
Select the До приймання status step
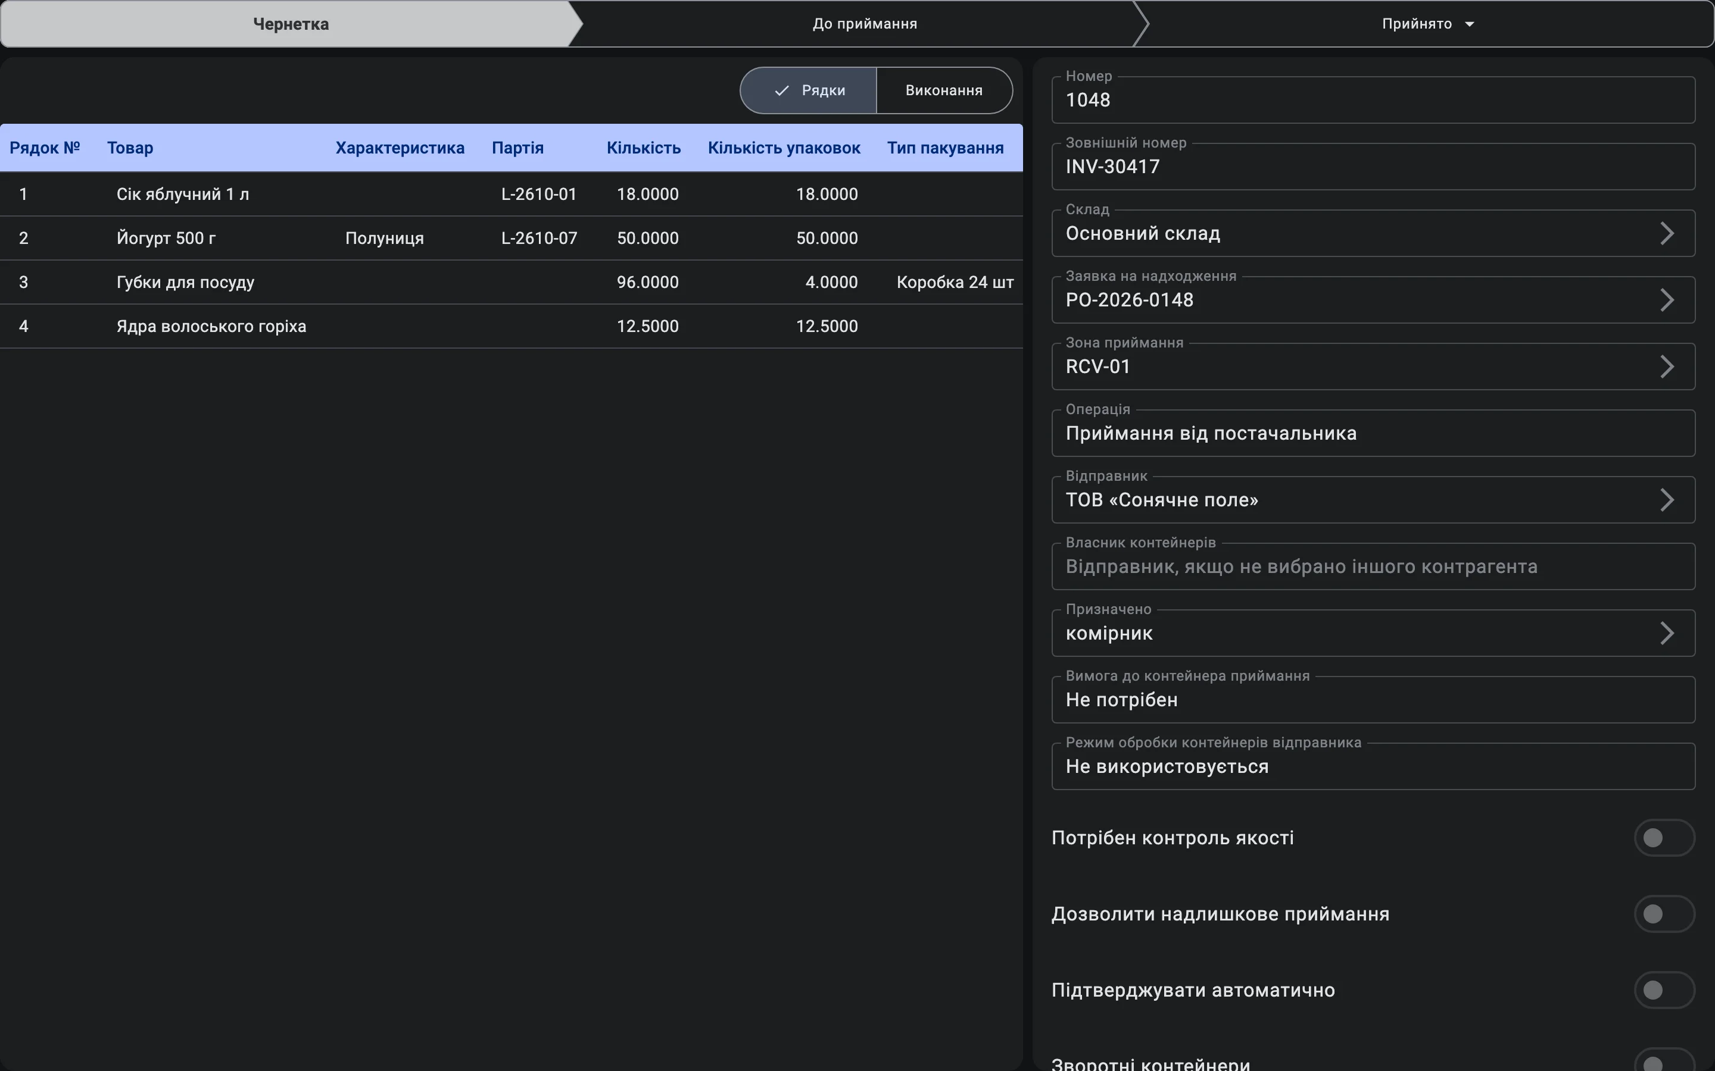pyautogui.click(x=865, y=24)
